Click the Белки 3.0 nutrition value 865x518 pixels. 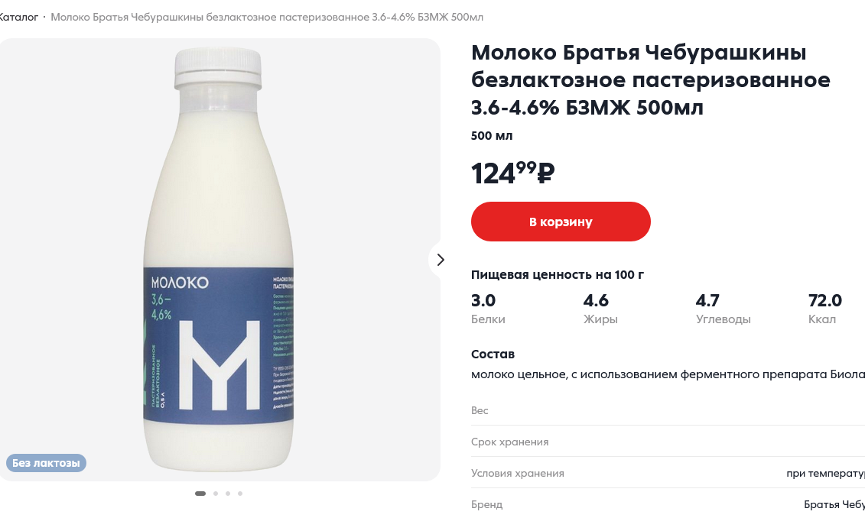(483, 300)
